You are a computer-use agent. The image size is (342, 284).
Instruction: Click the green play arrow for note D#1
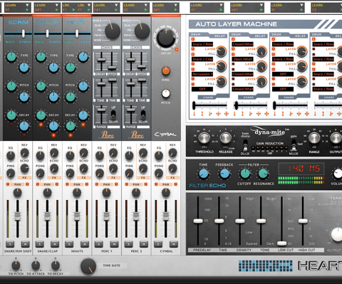(x=57, y=10)
